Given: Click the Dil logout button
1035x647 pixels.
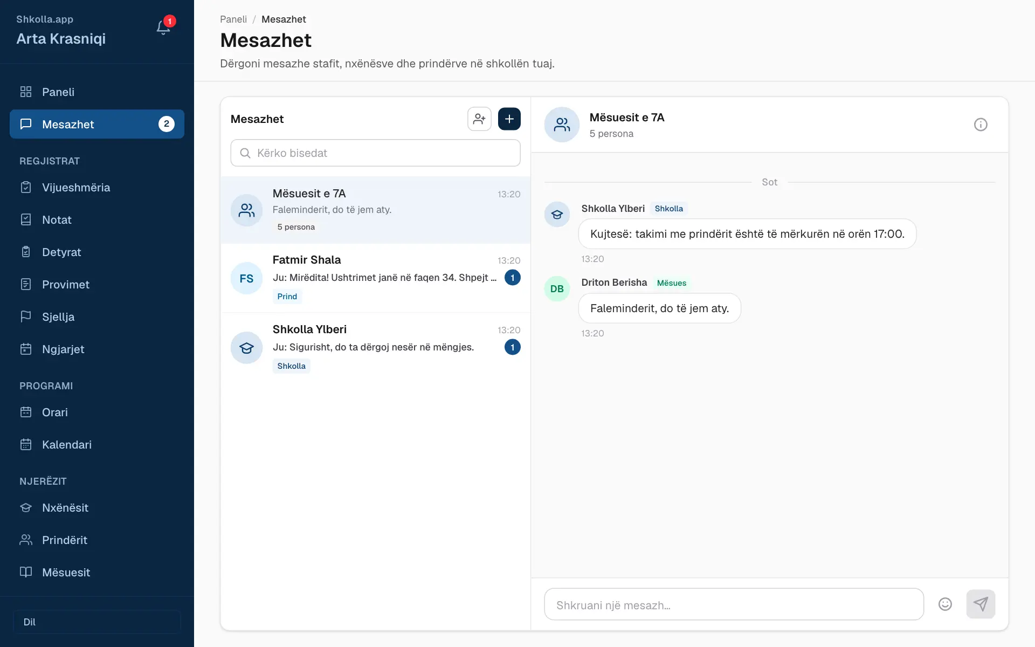Looking at the screenshot, I should point(97,622).
